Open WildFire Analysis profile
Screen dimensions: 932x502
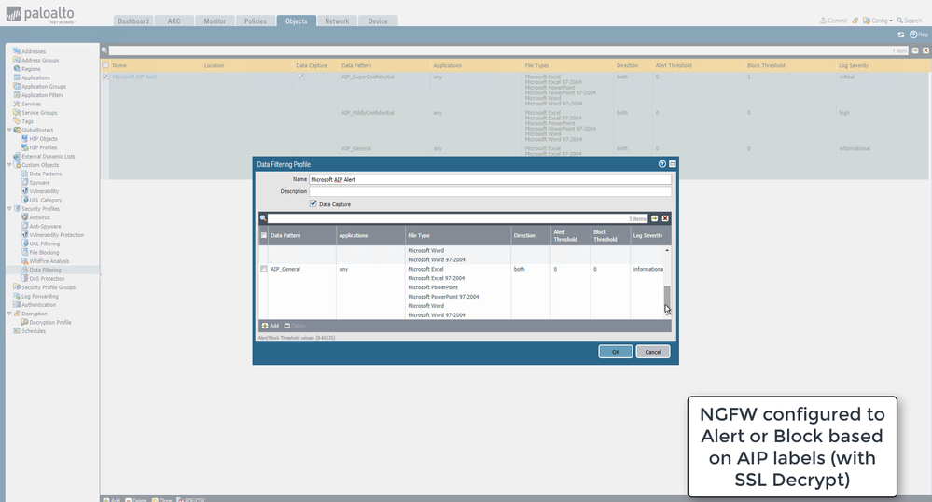click(x=49, y=261)
